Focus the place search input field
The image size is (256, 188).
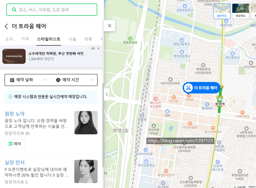pyautogui.click(x=52, y=10)
